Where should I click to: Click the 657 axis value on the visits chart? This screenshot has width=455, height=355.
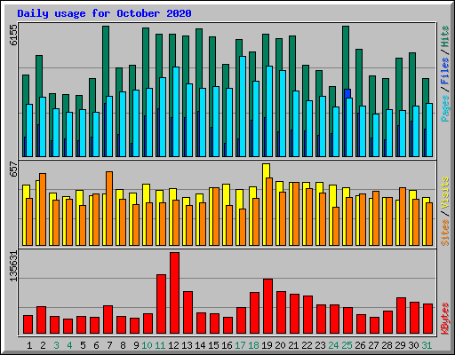coord(13,170)
